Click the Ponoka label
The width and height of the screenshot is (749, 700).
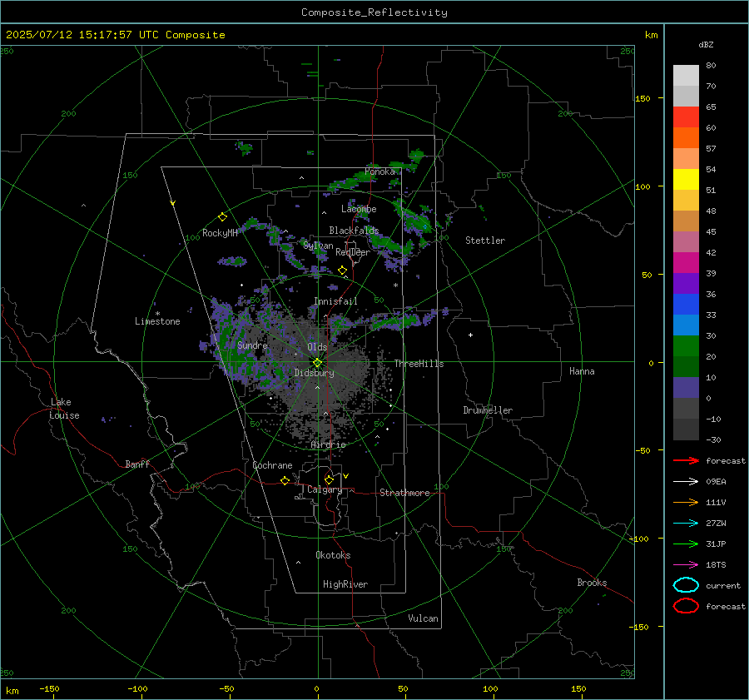379,171
